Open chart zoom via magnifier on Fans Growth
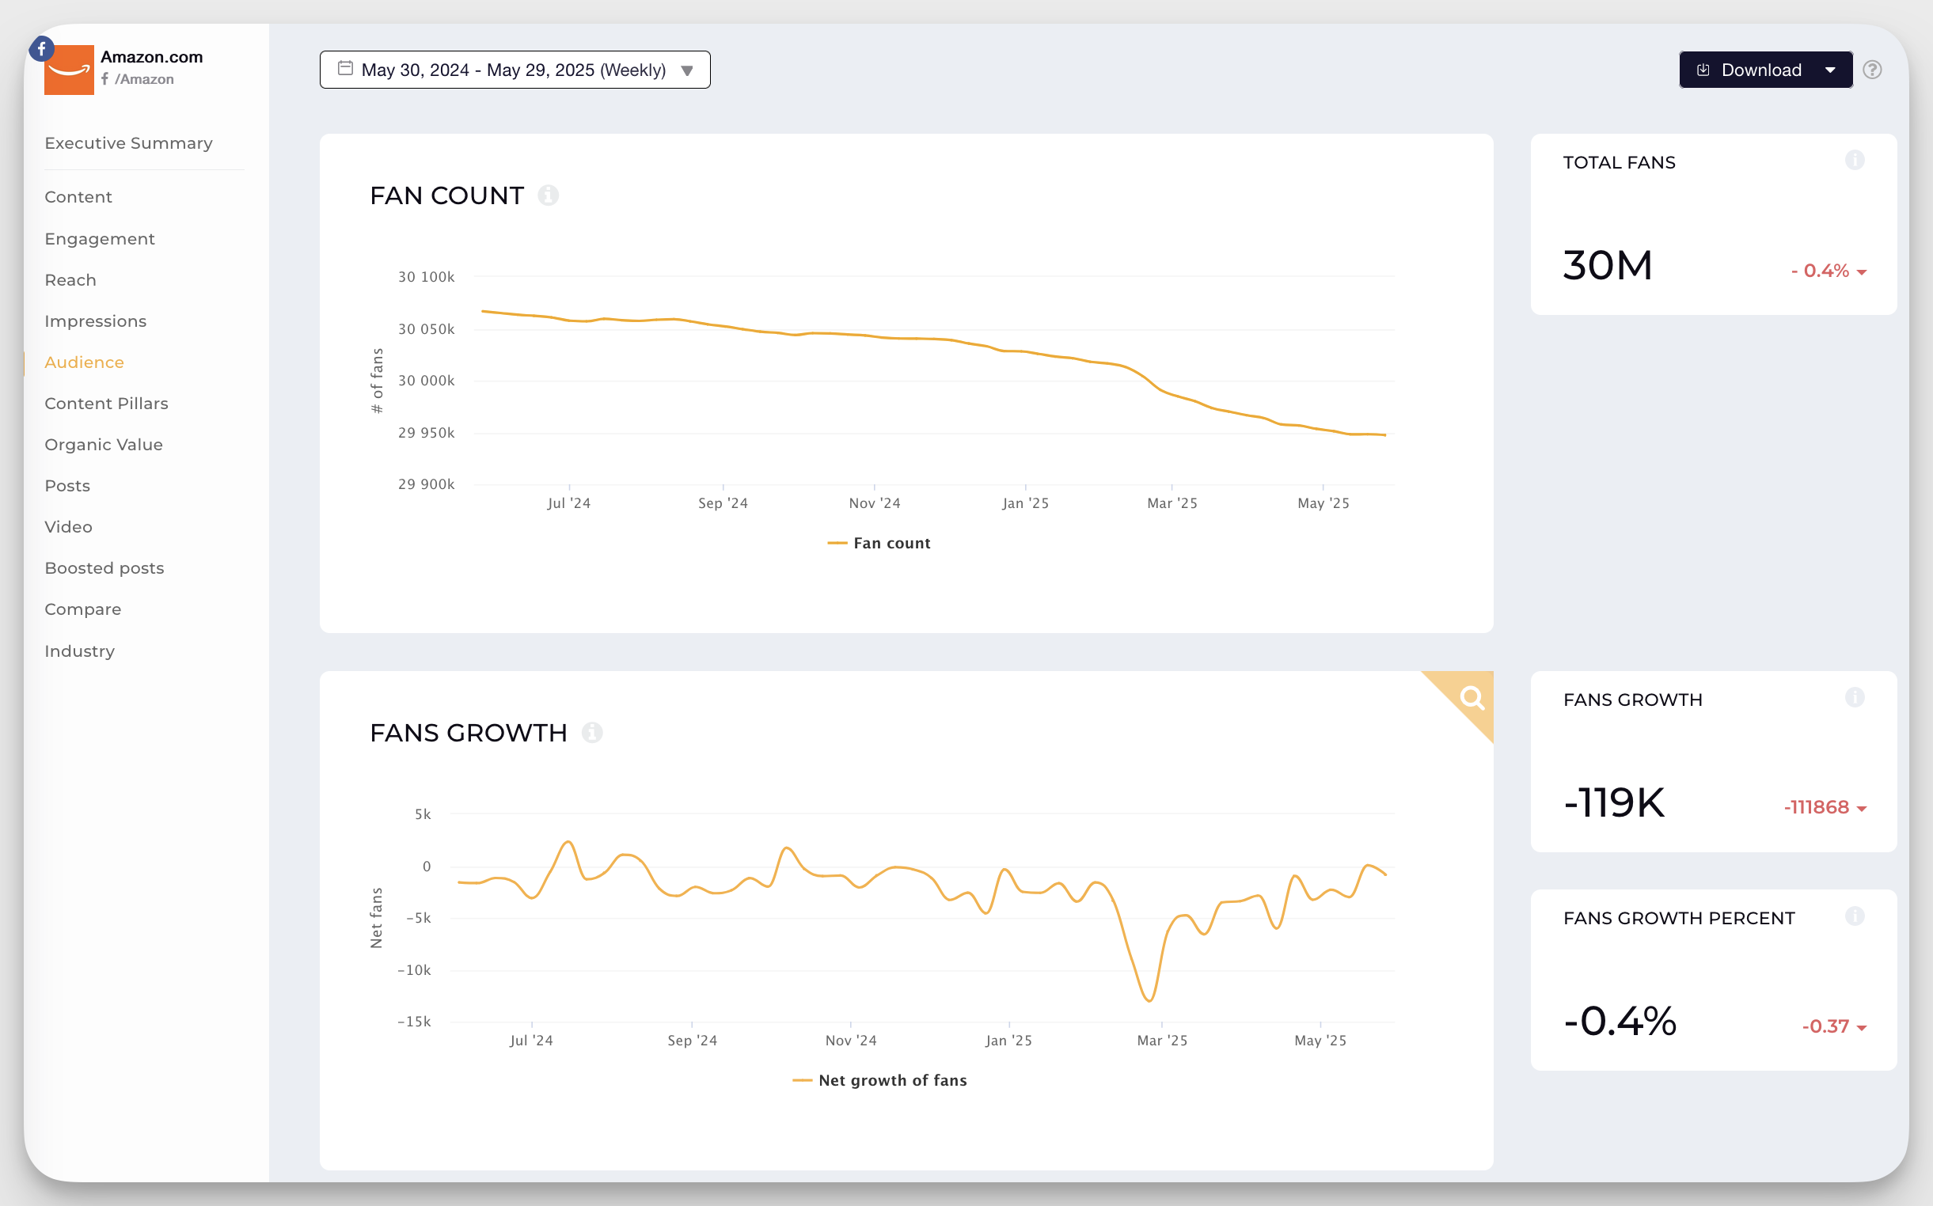The width and height of the screenshot is (1933, 1206). tap(1470, 700)
